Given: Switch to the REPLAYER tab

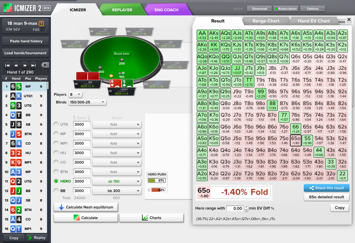Looking at the screenshot, I should (122, 10).
